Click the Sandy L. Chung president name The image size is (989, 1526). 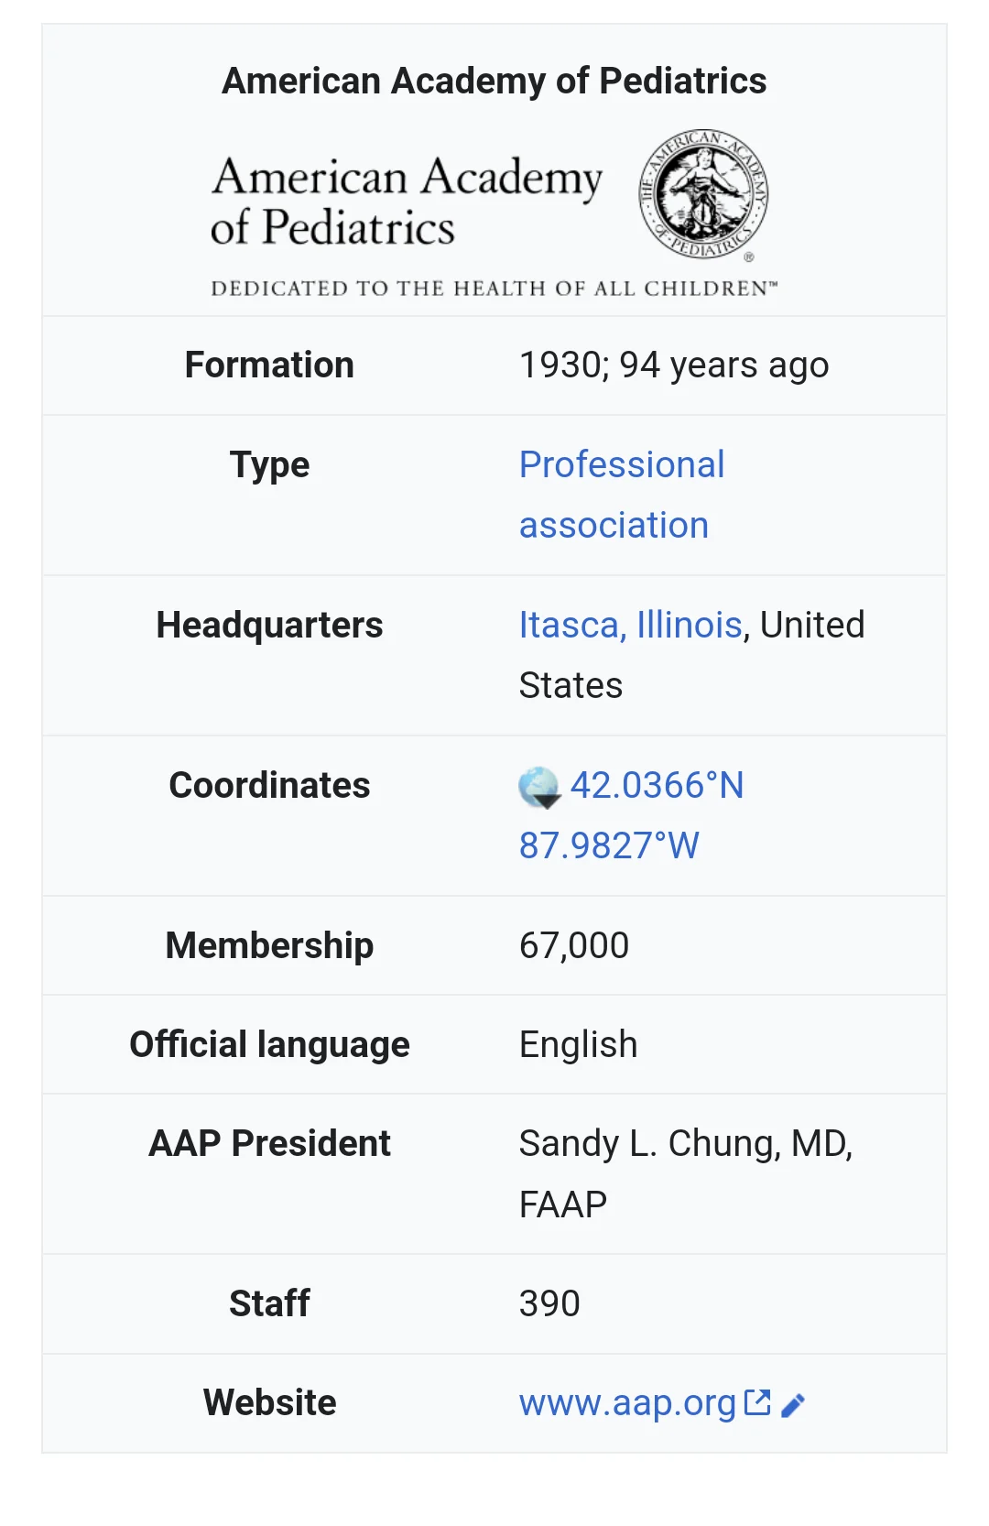[x=685, y=1144]
